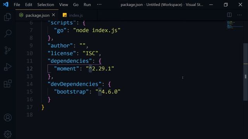Open Source Control view

(7, 50)
